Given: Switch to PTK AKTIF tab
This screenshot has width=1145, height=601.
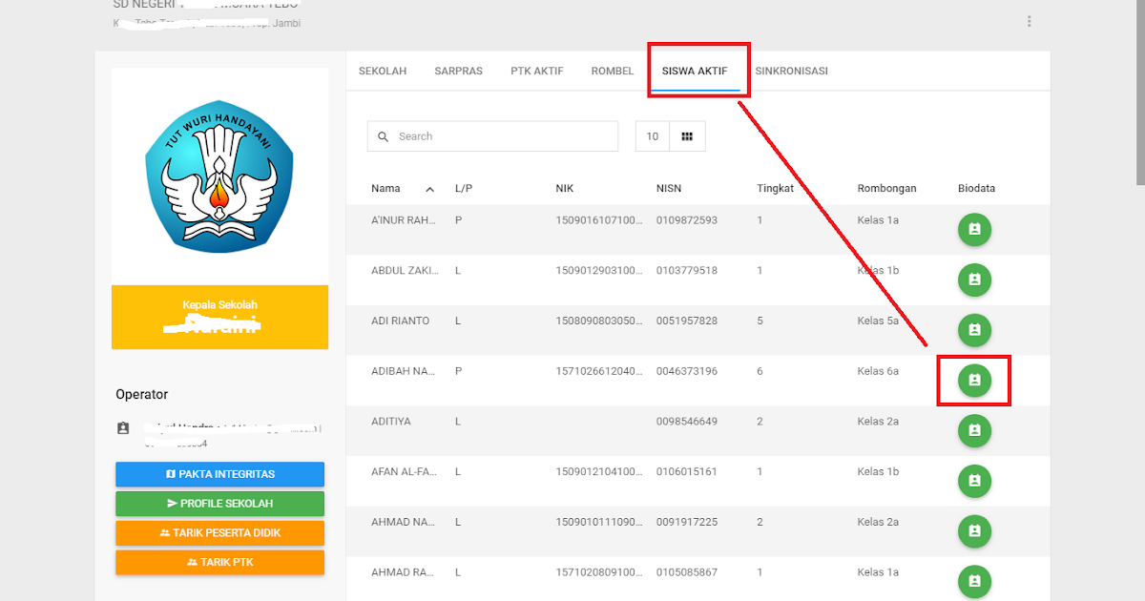Looking at the screenshot, I should tap(537, 71).
